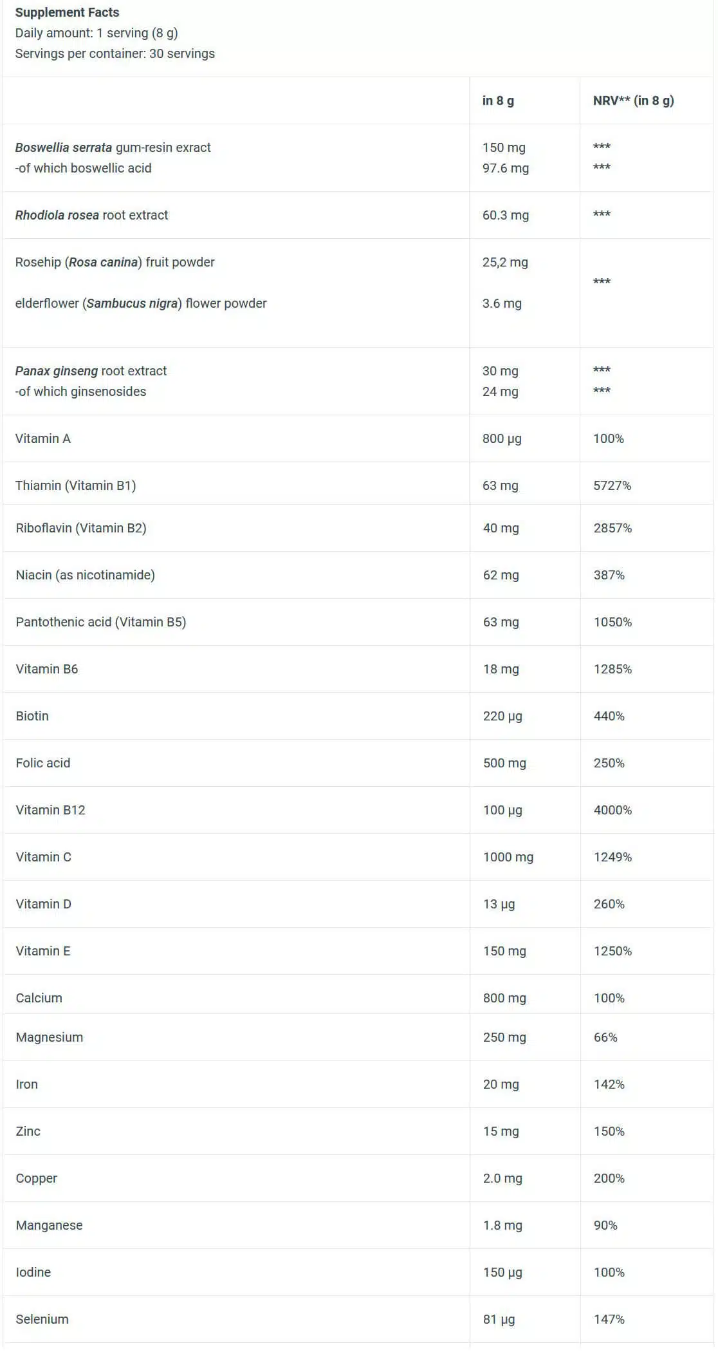Select the Vitamin C 1000 mg amount
Screen dimensions: 718x1352
pos(508,857)
